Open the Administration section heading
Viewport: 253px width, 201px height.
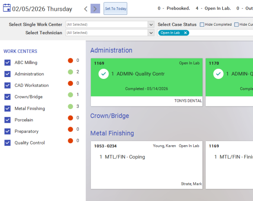tap(111, 50)
